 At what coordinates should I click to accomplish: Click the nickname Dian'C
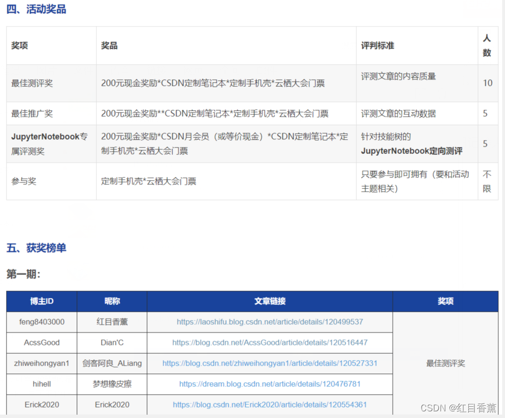112,343
